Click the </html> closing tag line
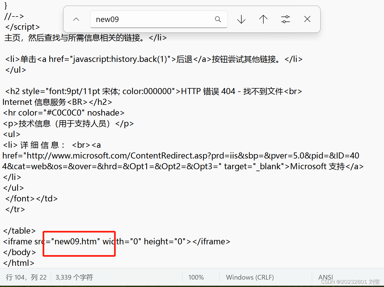Image resolution: width=384 pixels, height=287 pixels. pos(19,263)
